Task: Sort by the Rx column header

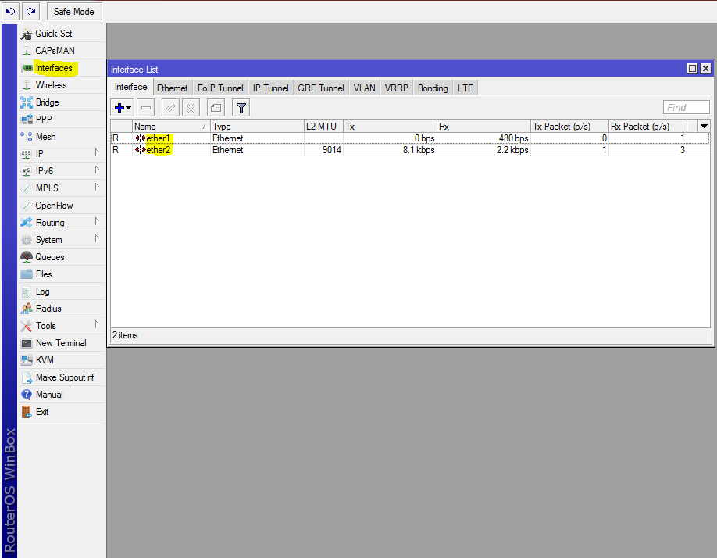Action: click(x=483, y=127)
